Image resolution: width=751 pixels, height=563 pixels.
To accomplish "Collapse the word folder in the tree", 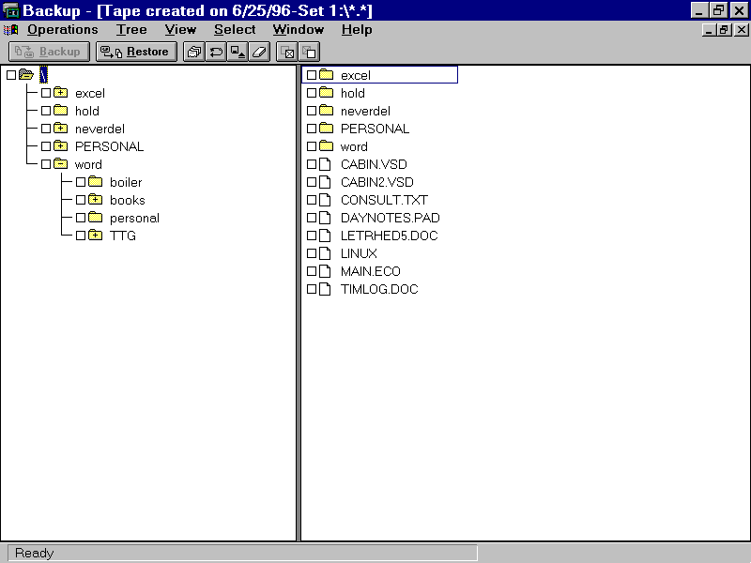I will [61, 164].
